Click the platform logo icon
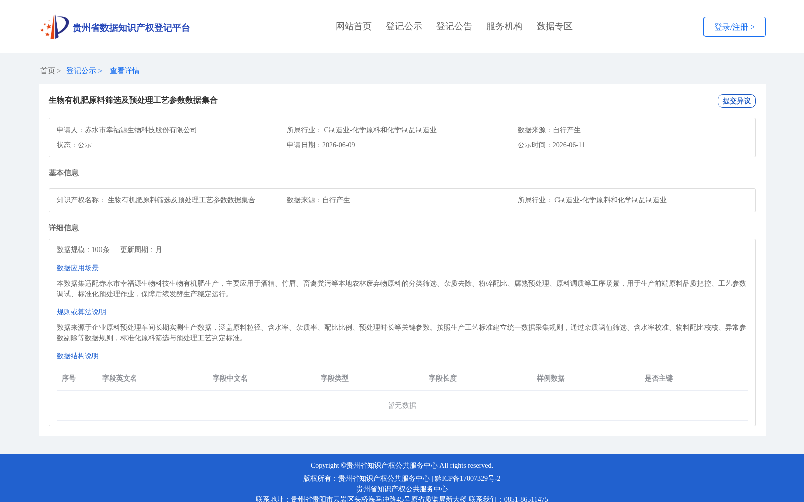 55,27
